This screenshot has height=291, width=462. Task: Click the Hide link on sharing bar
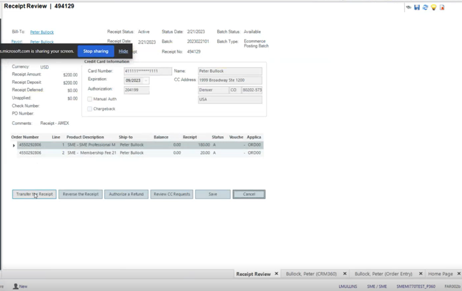pos(123,51)
